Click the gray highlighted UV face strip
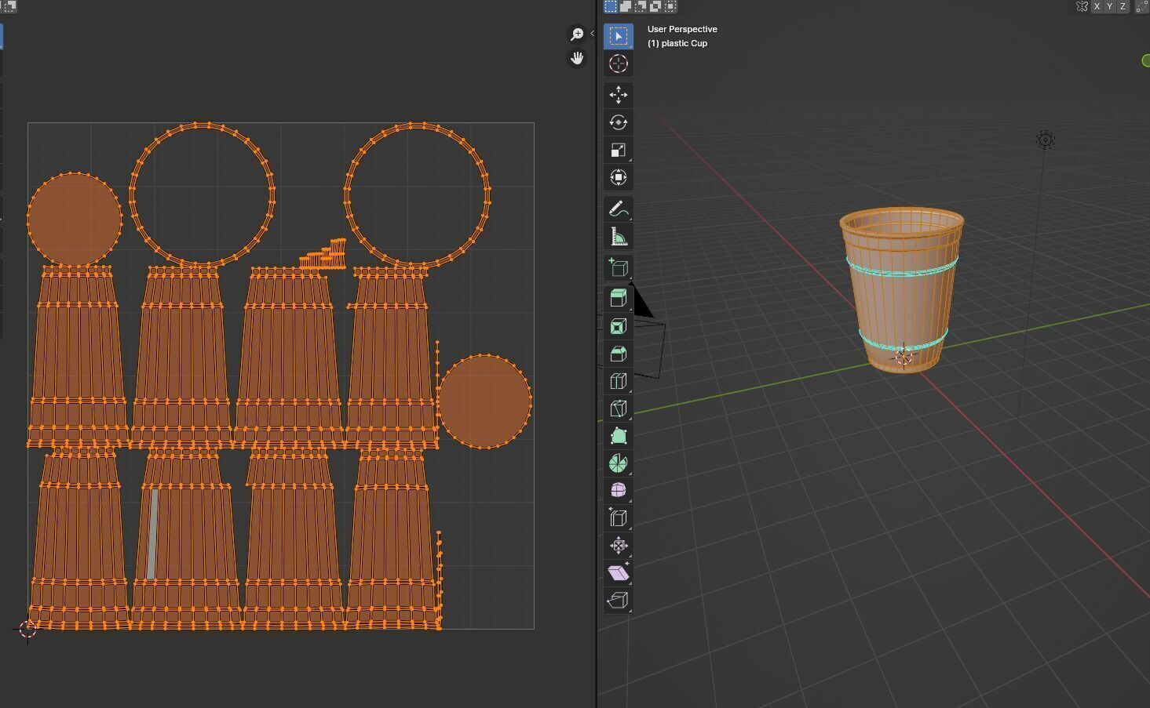This screenshot has width=1150, height=708. pos(153,535)
